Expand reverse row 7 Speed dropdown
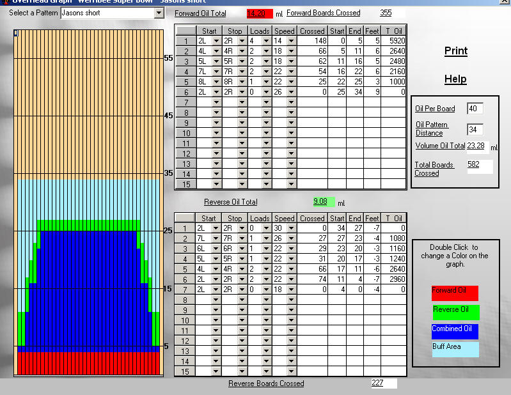 click(292, 290)
